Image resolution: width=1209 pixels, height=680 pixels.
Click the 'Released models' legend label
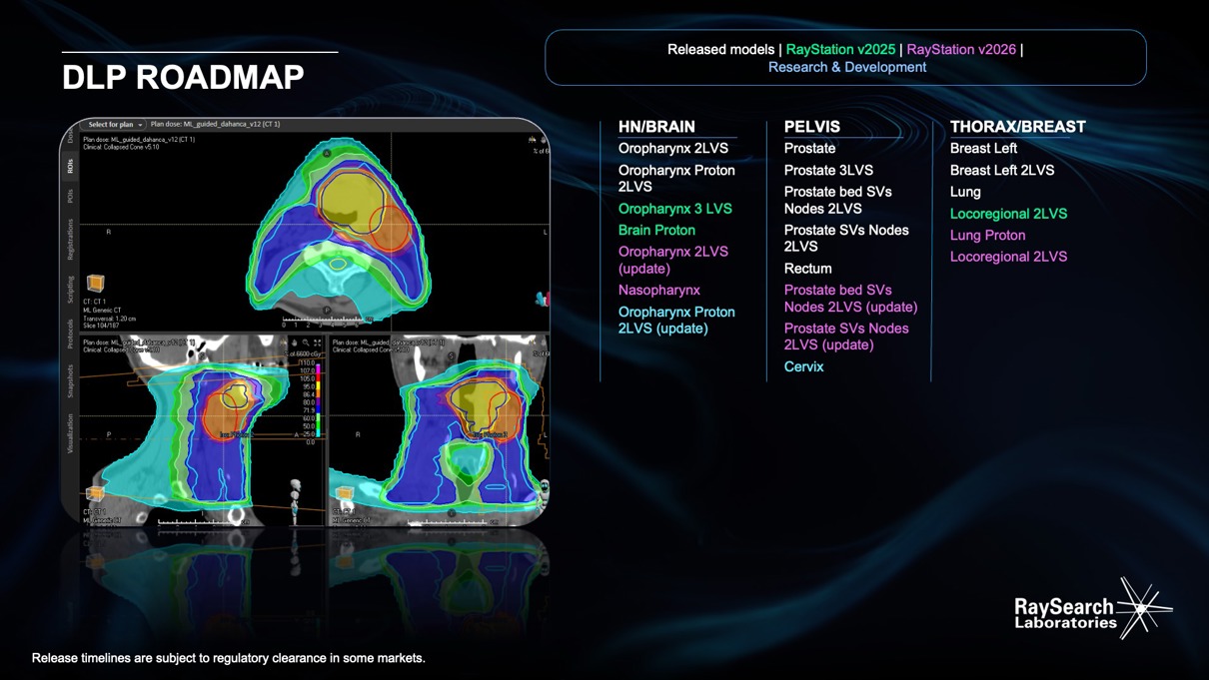(x=720, y=49)
